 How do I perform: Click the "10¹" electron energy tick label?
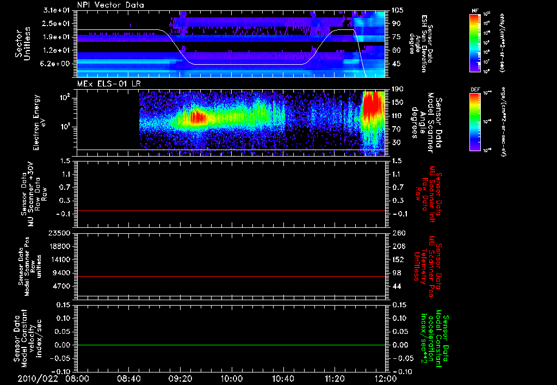(66, 127)
